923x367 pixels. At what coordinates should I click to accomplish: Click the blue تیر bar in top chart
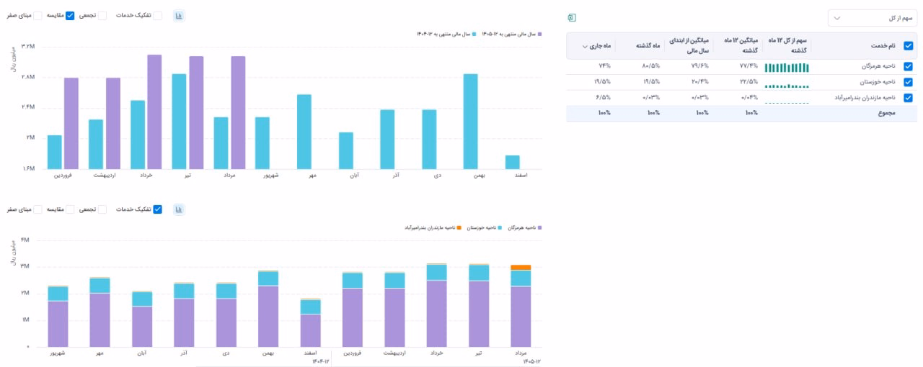coord(180,122)
